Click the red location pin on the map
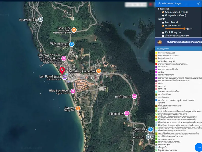This screenshot has height=152, width=202. tap(62, 70)
